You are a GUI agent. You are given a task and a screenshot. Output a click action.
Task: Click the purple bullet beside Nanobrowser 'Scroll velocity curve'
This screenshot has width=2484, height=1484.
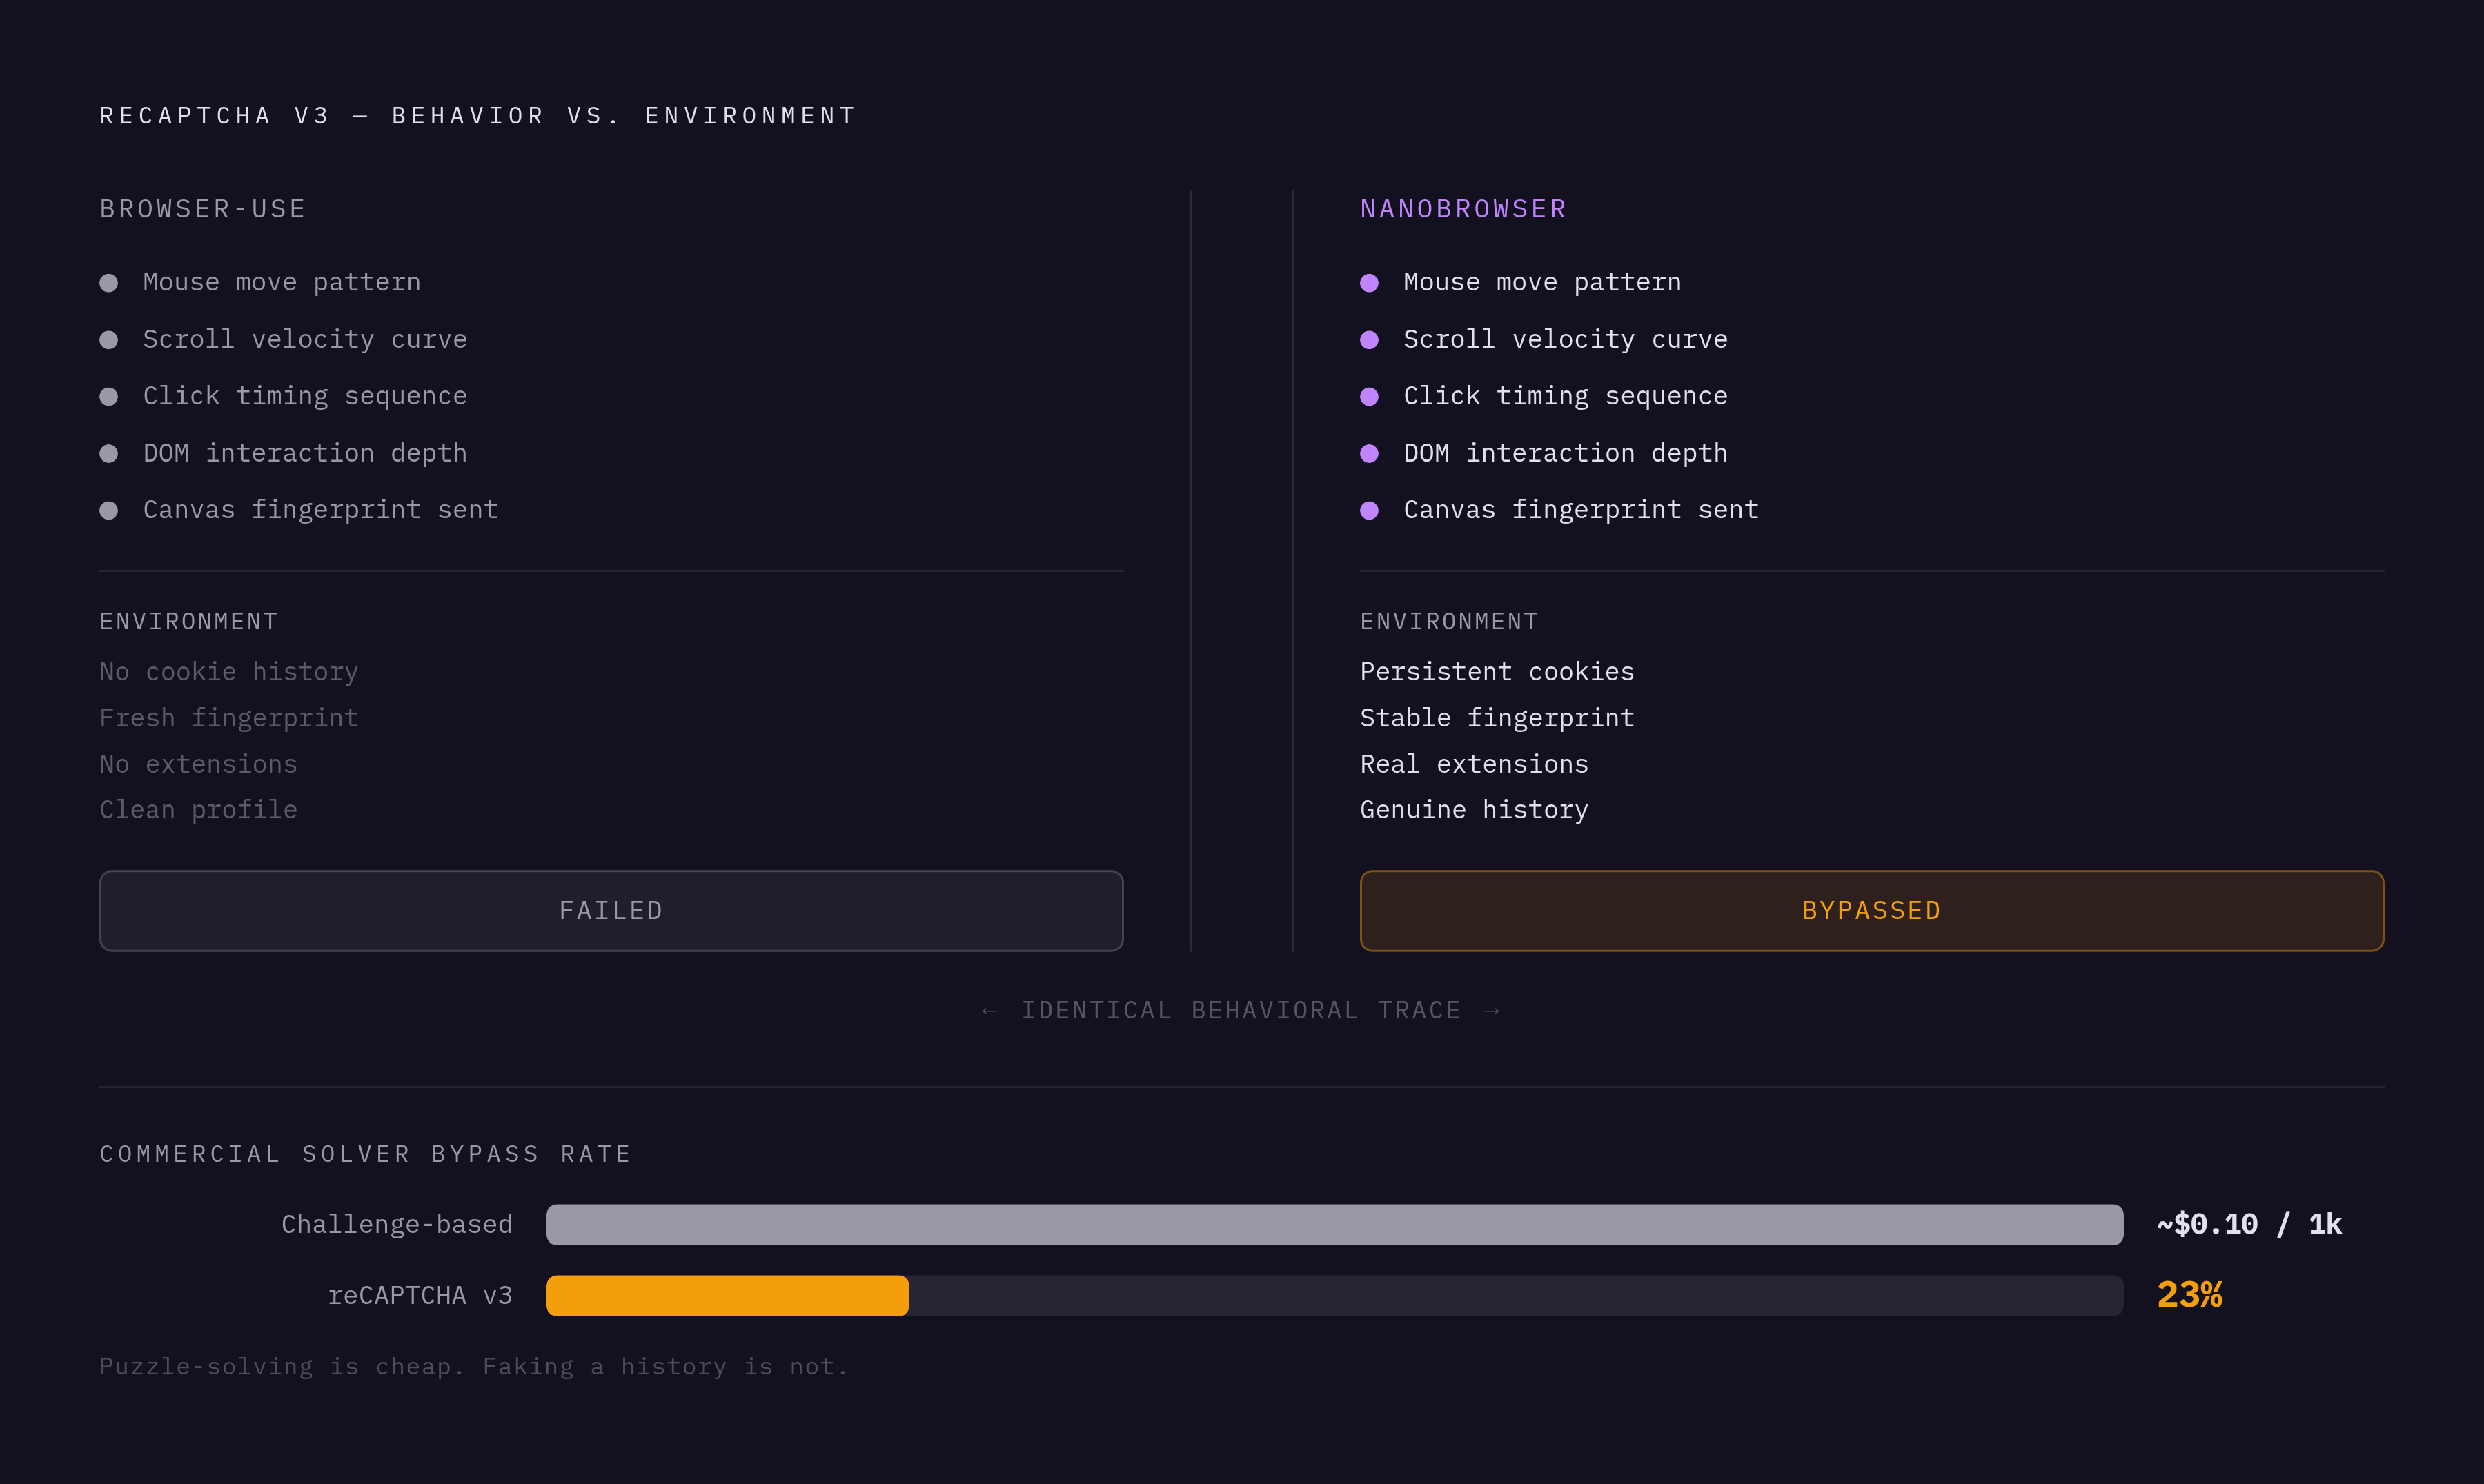1369,340
